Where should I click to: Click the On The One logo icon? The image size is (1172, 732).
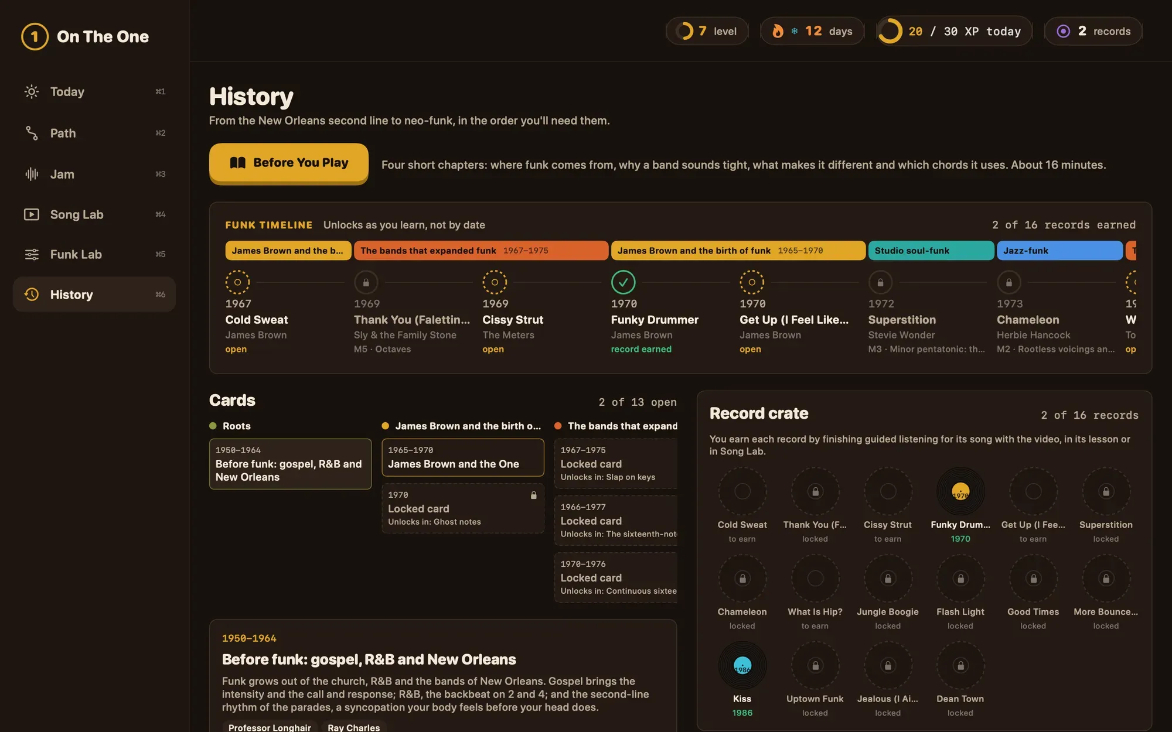[x=35, y=36]
